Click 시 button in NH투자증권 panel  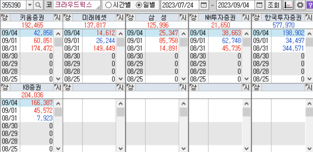[x=246, y=18]
